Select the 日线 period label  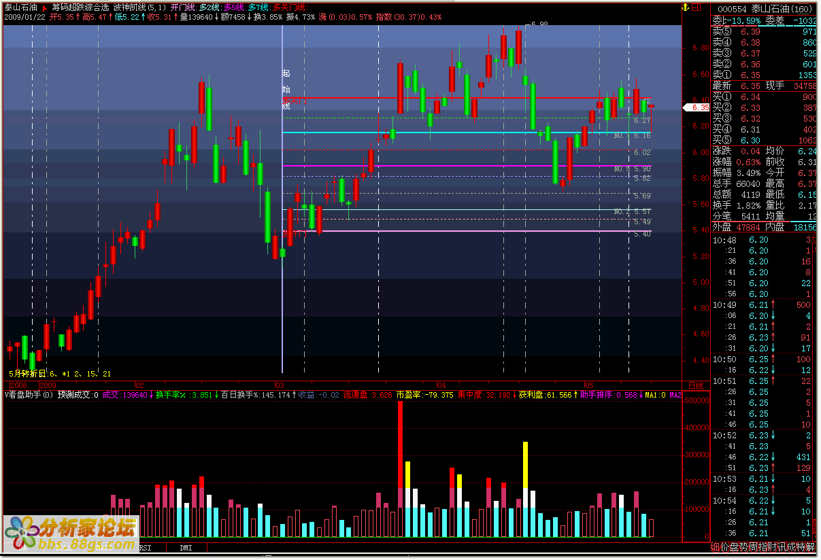(x=696, y=385)
